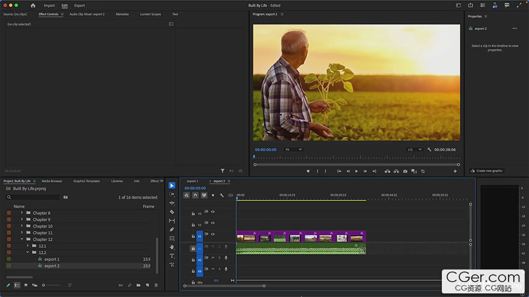Switch Project panel to list view

click(17, 285)
